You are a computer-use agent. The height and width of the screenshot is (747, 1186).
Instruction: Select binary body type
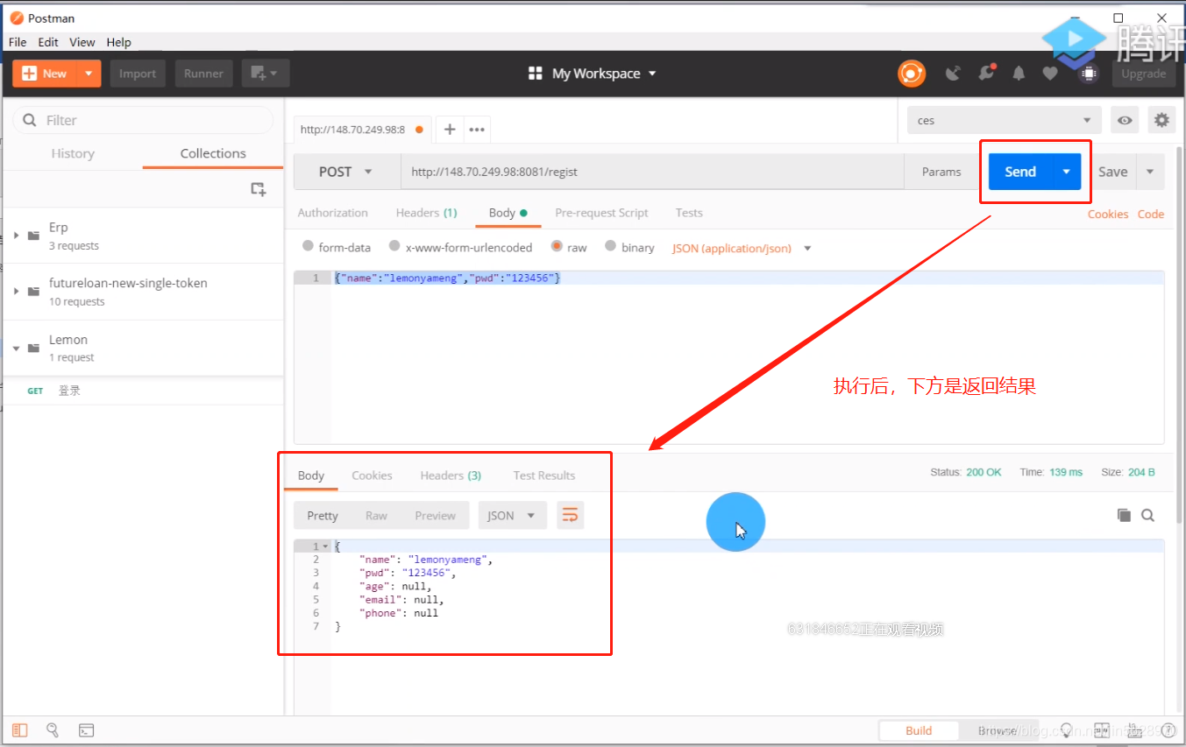tap(610, 246)
